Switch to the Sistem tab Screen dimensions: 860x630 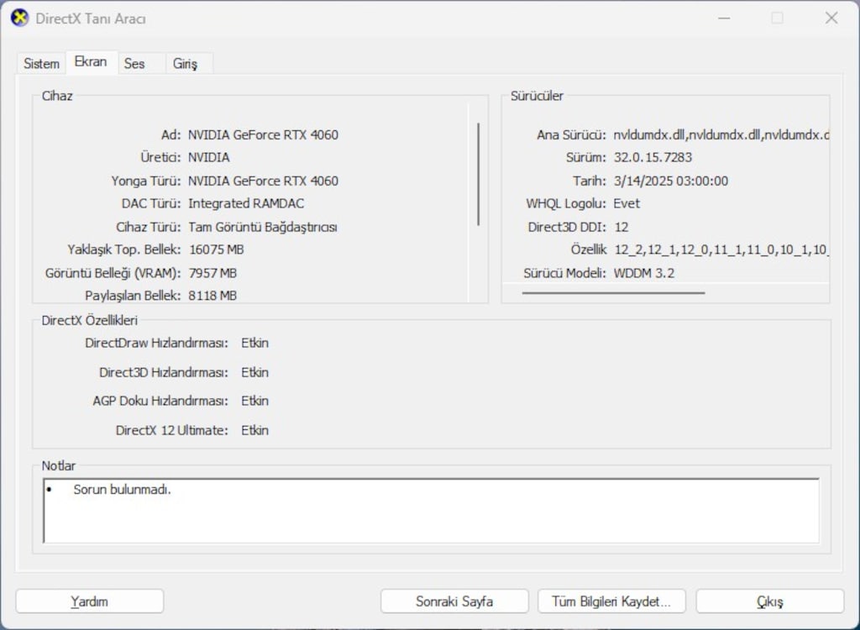(41, 64)
